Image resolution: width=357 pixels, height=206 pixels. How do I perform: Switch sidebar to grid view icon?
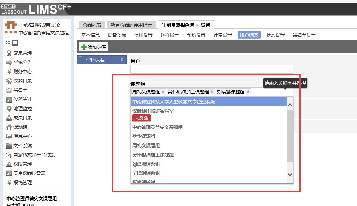[x=8, y=43]
